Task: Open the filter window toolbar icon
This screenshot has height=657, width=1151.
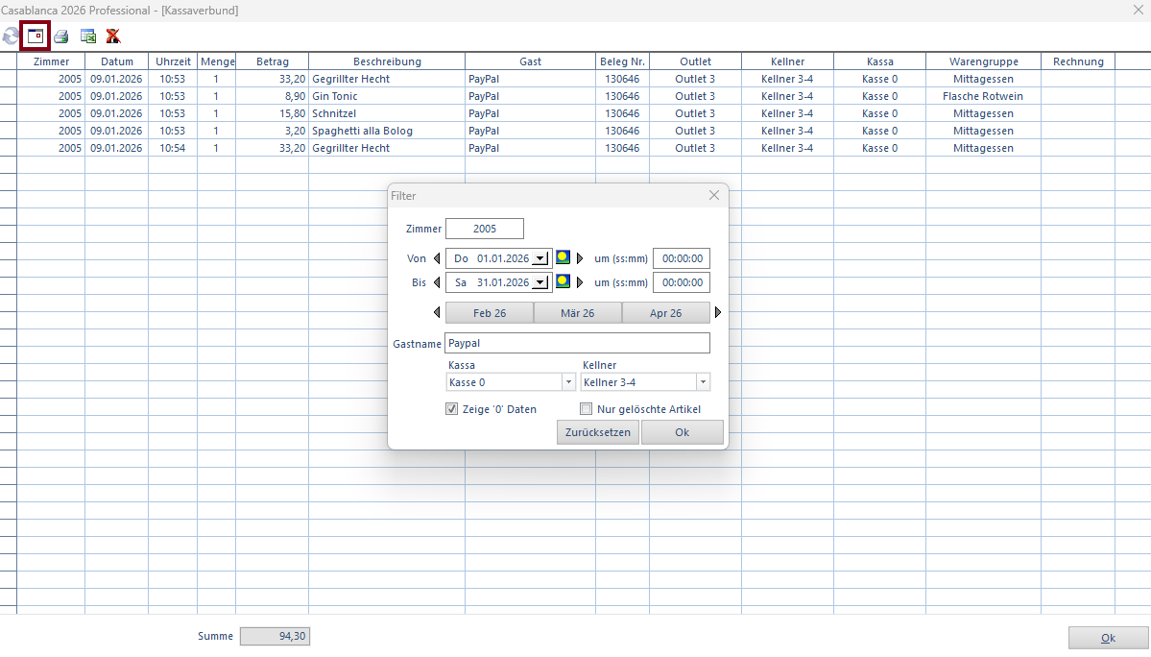Action: pyautogui.click(x=36, y=36)
